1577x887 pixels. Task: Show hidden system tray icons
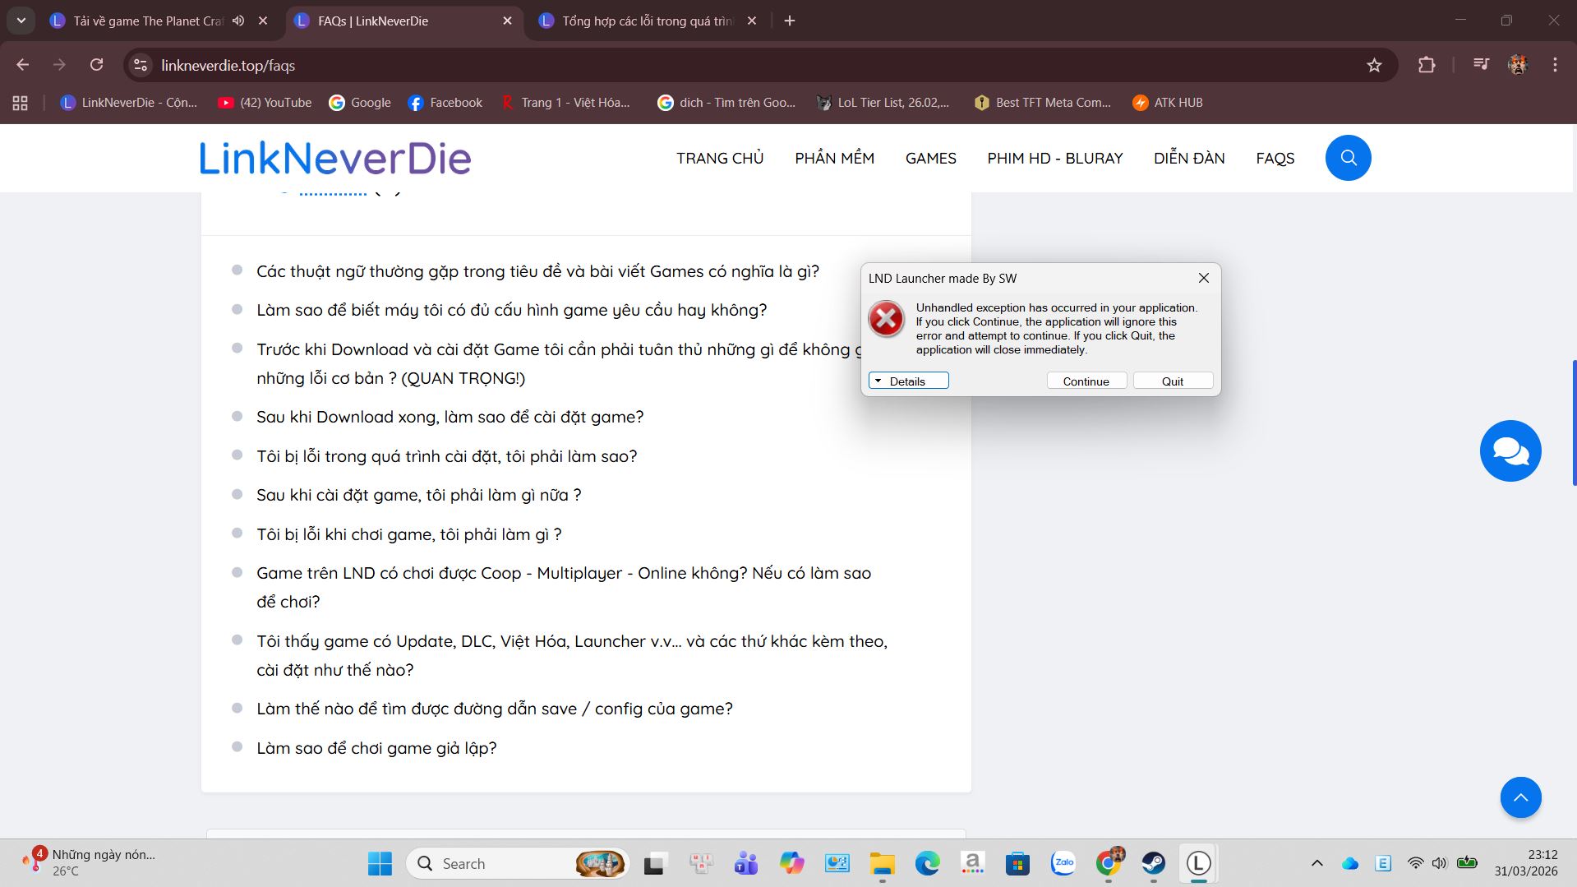(1316, 863)
